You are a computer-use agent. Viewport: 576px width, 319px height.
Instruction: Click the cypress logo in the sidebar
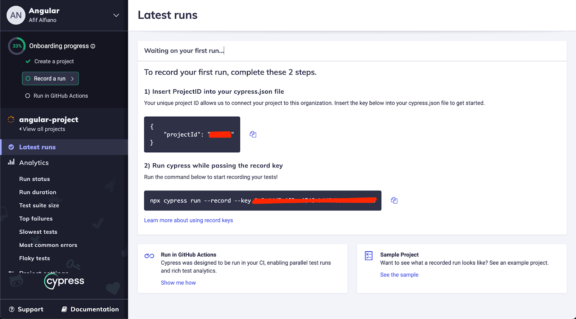click(x=64, y=281)
